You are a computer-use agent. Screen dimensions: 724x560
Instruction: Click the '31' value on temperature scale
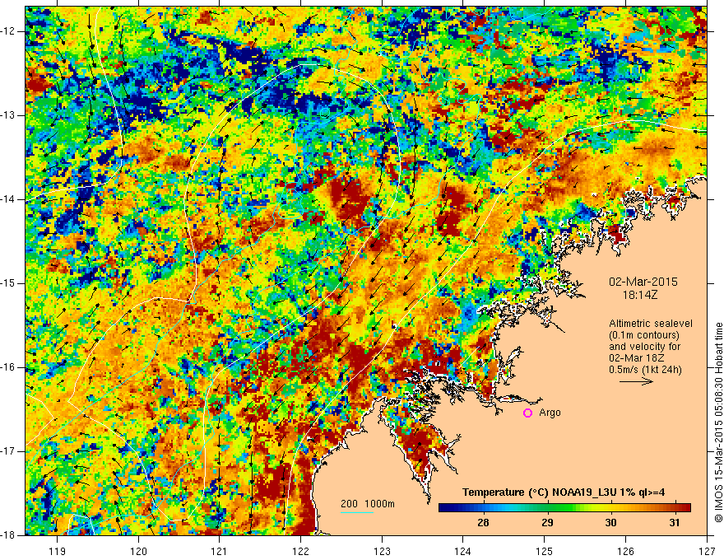[x=675, y=523]
